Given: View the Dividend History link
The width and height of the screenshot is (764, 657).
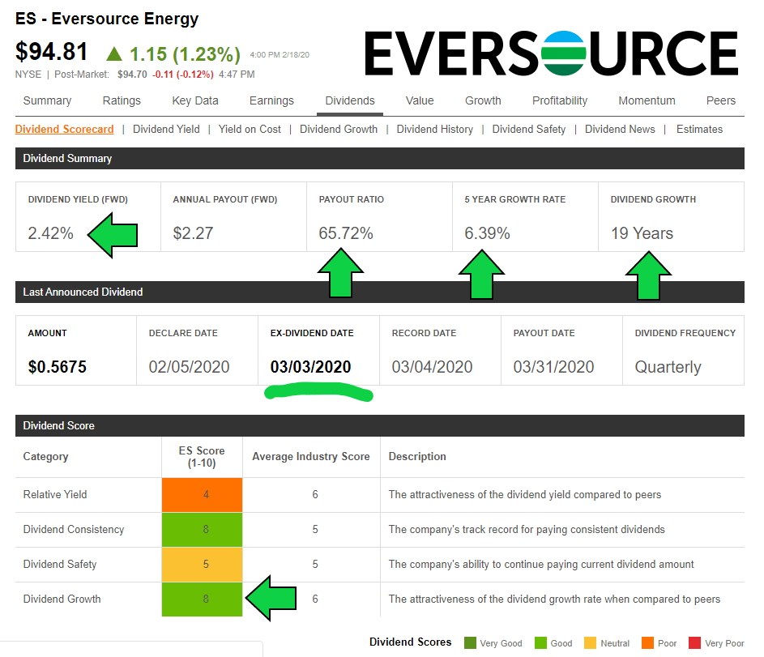Looking at the screenshot, I should coord(434,129).
